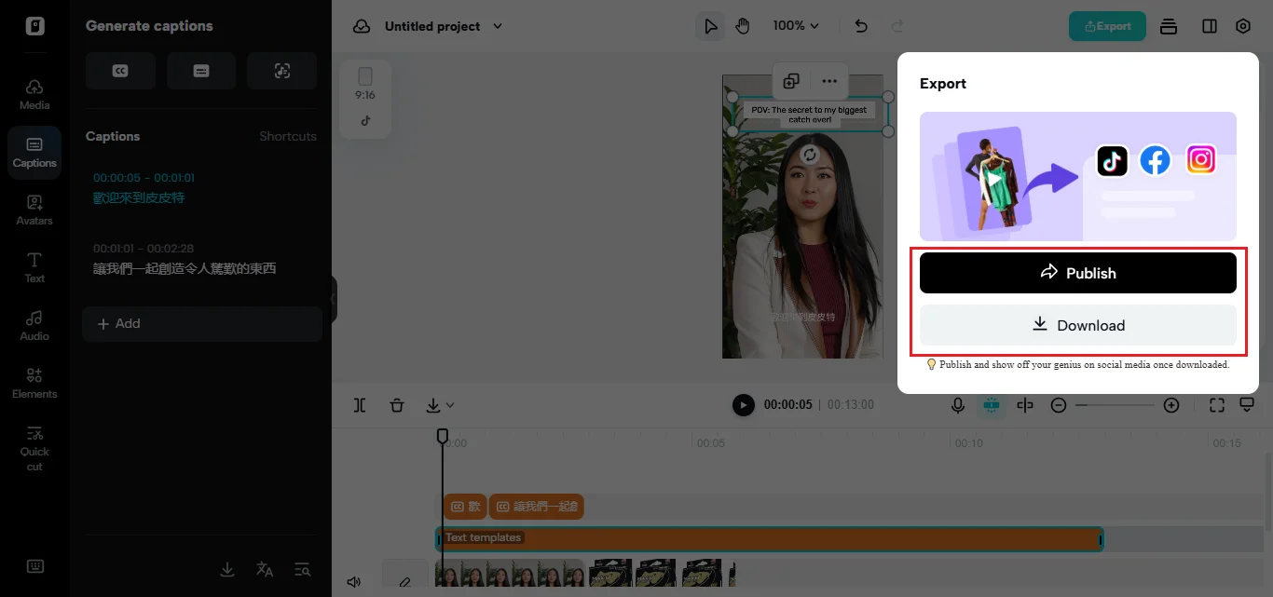Select the hand pan tool
The image size is (1273, 597).
(x=743, y=26)
